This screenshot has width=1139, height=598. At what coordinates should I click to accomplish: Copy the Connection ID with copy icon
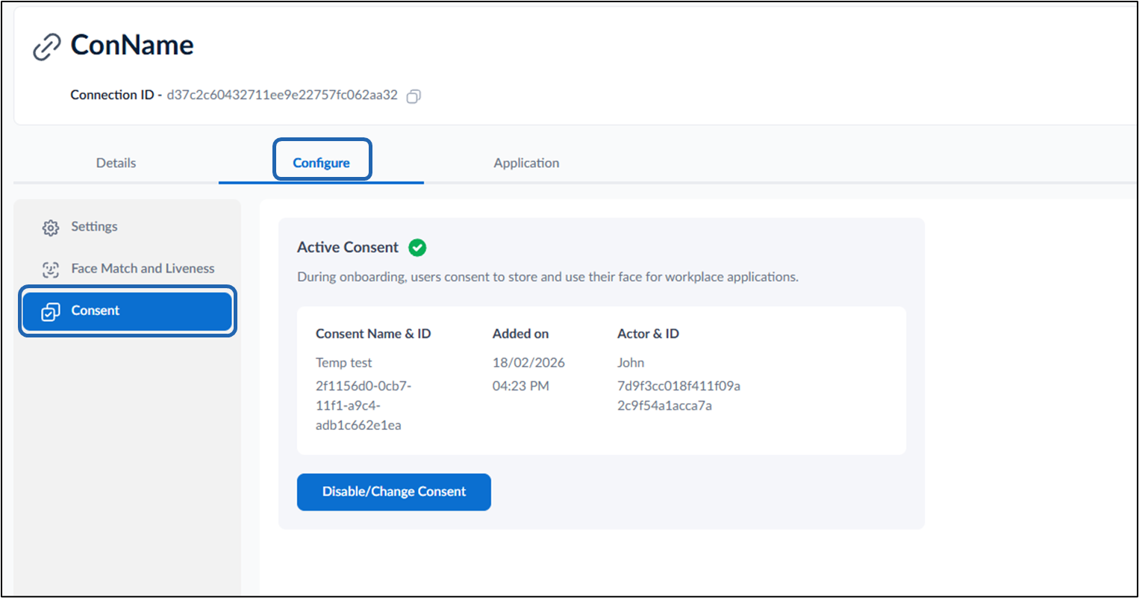click(x=414, y=96)
